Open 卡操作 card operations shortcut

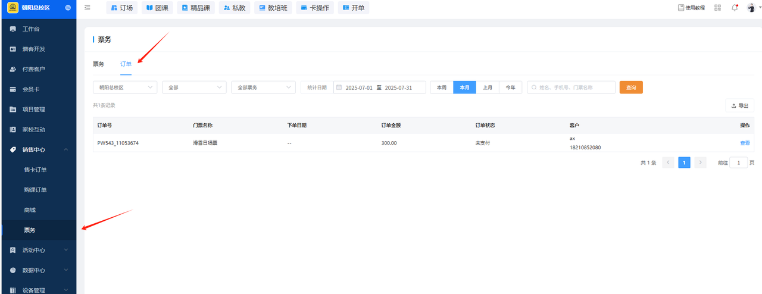point(315,8)
